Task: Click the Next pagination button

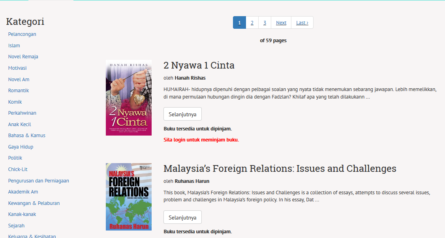Action: [281, 23]
